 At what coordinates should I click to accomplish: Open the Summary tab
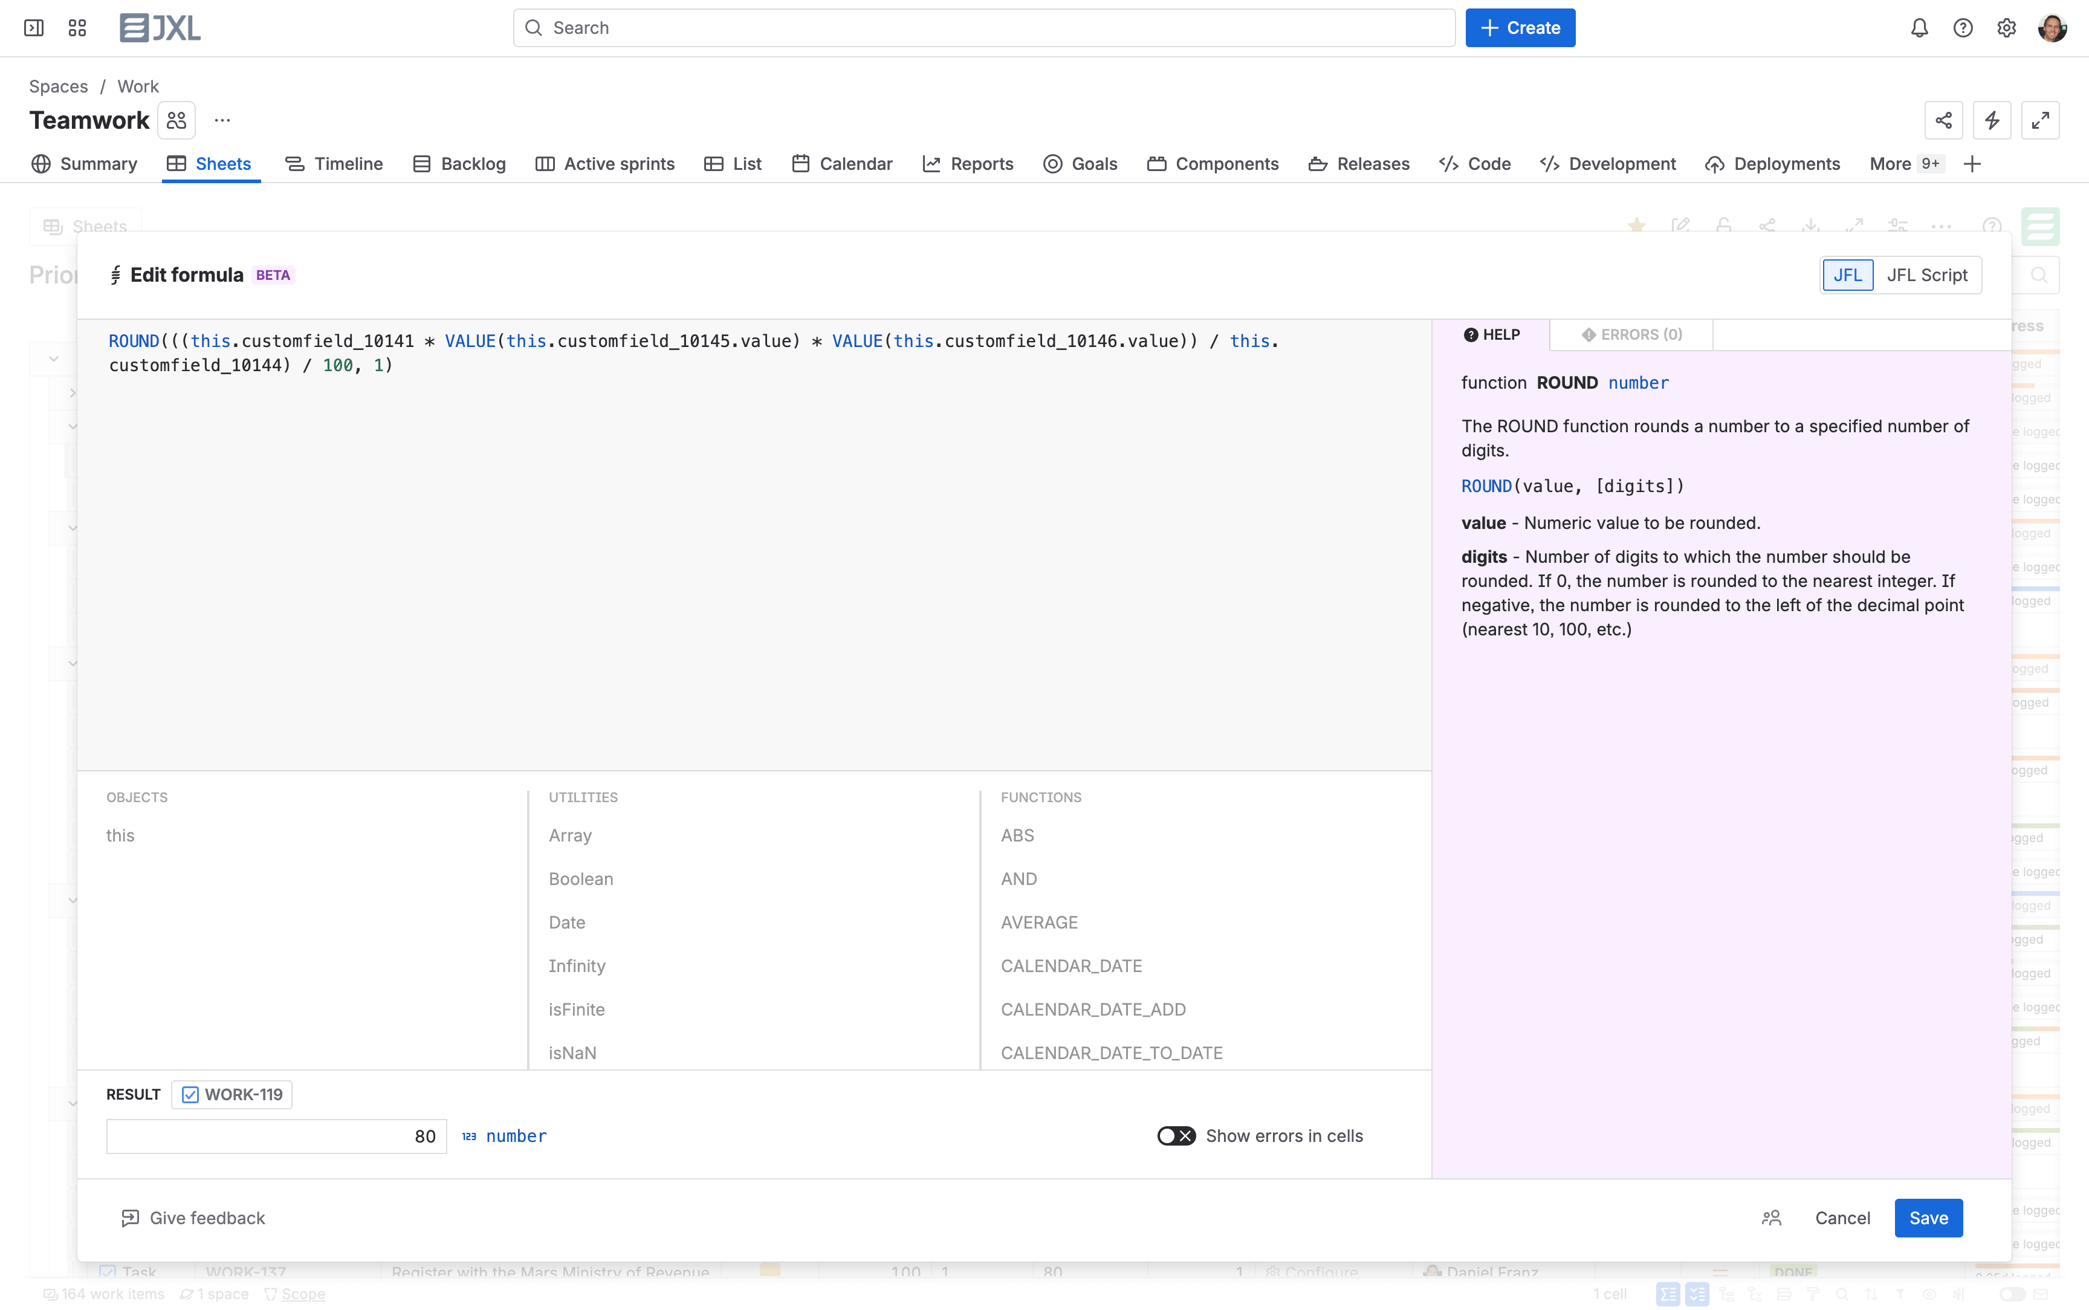click(84, 164)
